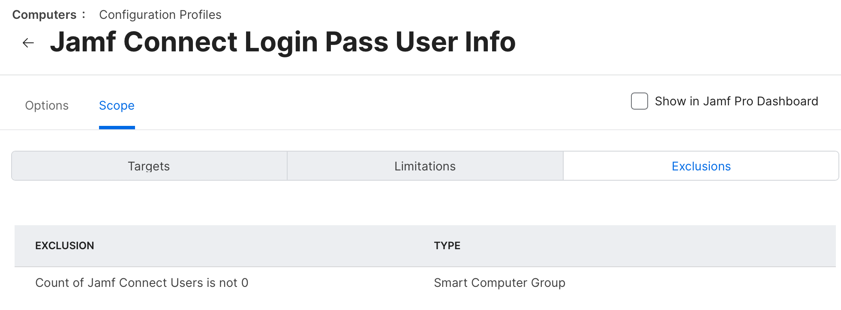Click the word Profiles in the breadcrumb

200,15
